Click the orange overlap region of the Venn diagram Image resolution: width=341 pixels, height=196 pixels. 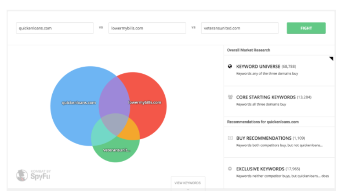[131, 131]
